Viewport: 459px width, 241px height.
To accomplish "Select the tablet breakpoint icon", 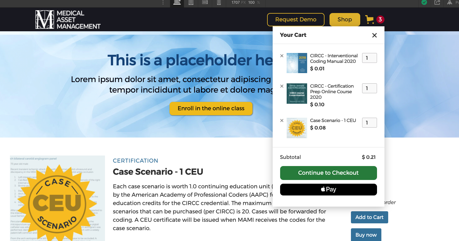I will [191, 2].
